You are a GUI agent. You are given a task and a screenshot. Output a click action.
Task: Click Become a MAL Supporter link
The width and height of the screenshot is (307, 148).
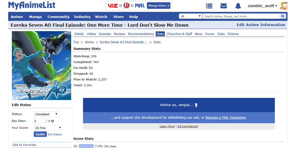(x=226, y=118)
